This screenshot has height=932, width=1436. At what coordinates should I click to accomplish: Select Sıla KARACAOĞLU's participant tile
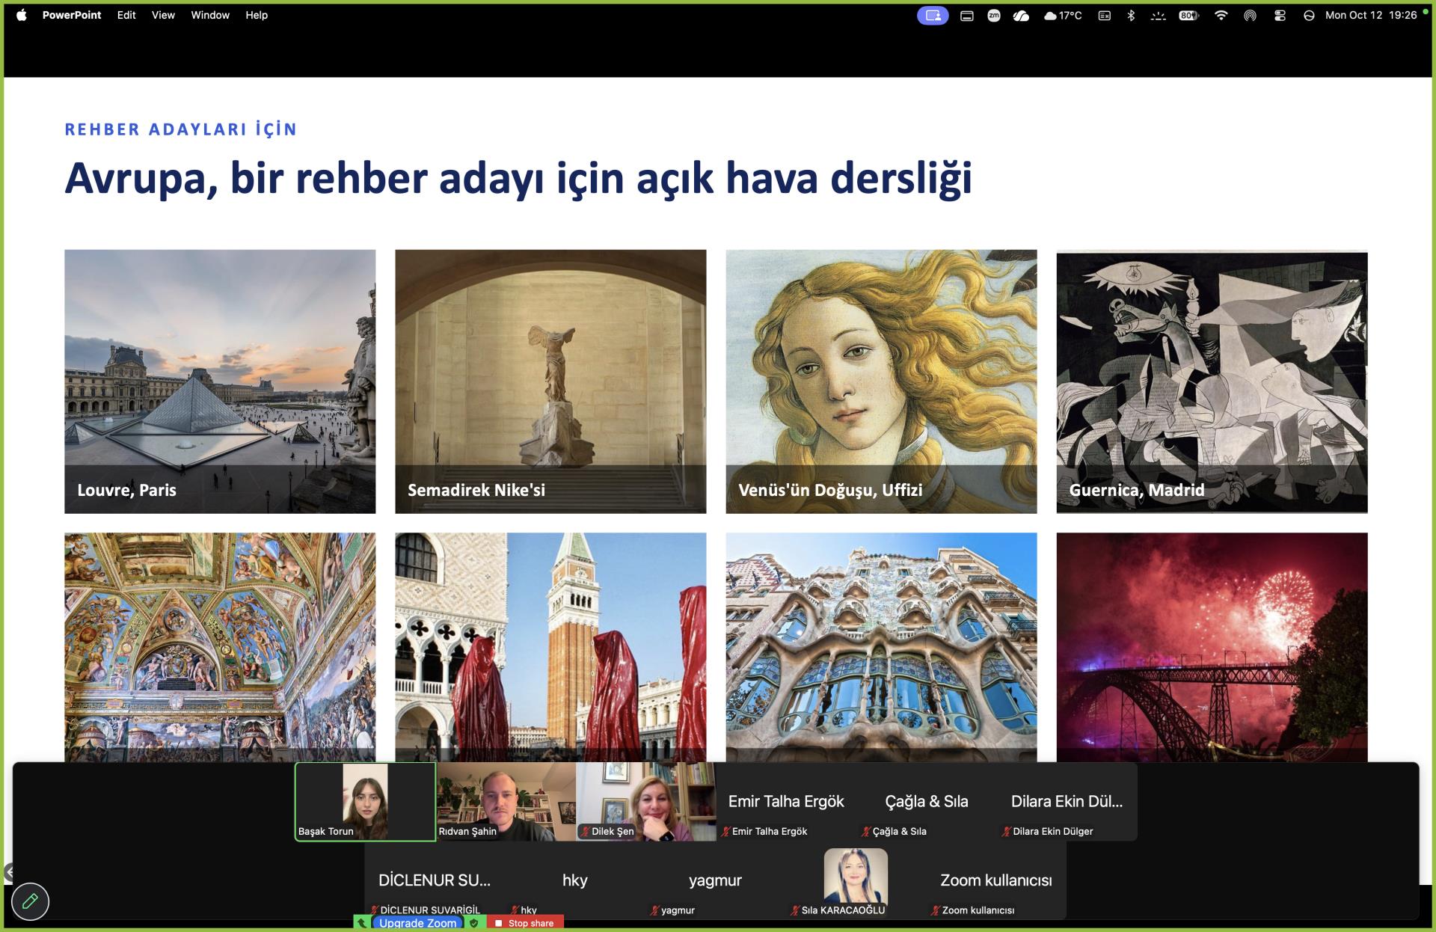(855, 881)
